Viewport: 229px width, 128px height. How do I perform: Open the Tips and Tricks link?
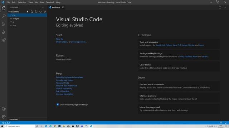pyautogui.click(x=63, y=83)
